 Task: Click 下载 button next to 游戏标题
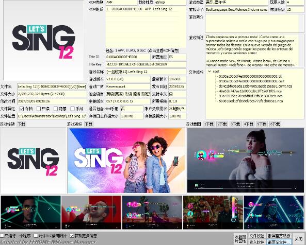[x=21, y=124]
